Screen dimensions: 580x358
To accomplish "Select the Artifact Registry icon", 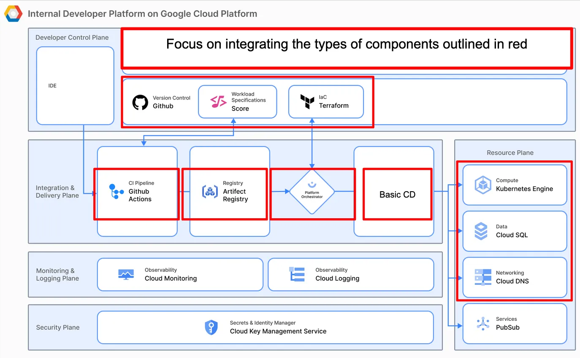I will 210,192.
